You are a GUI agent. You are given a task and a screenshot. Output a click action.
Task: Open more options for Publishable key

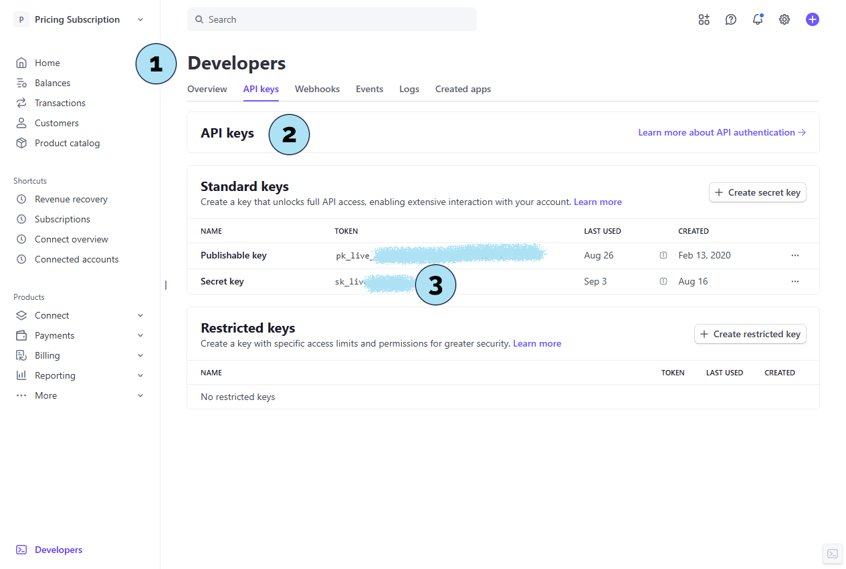coord(795,255)
